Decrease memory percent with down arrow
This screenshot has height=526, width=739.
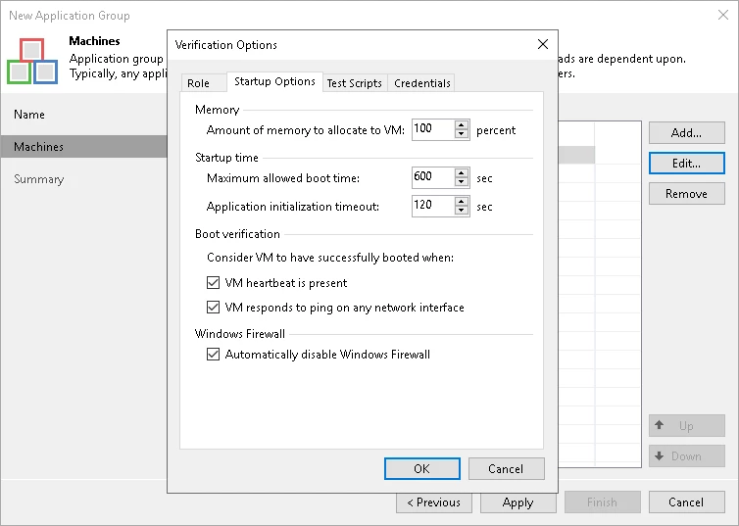pos(462,134)
